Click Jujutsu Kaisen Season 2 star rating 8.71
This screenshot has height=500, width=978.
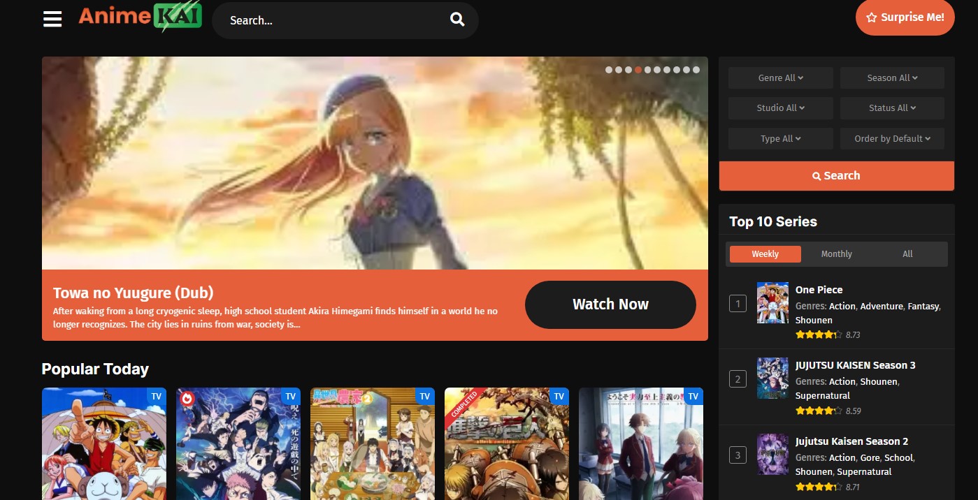[x=828, y=487]
